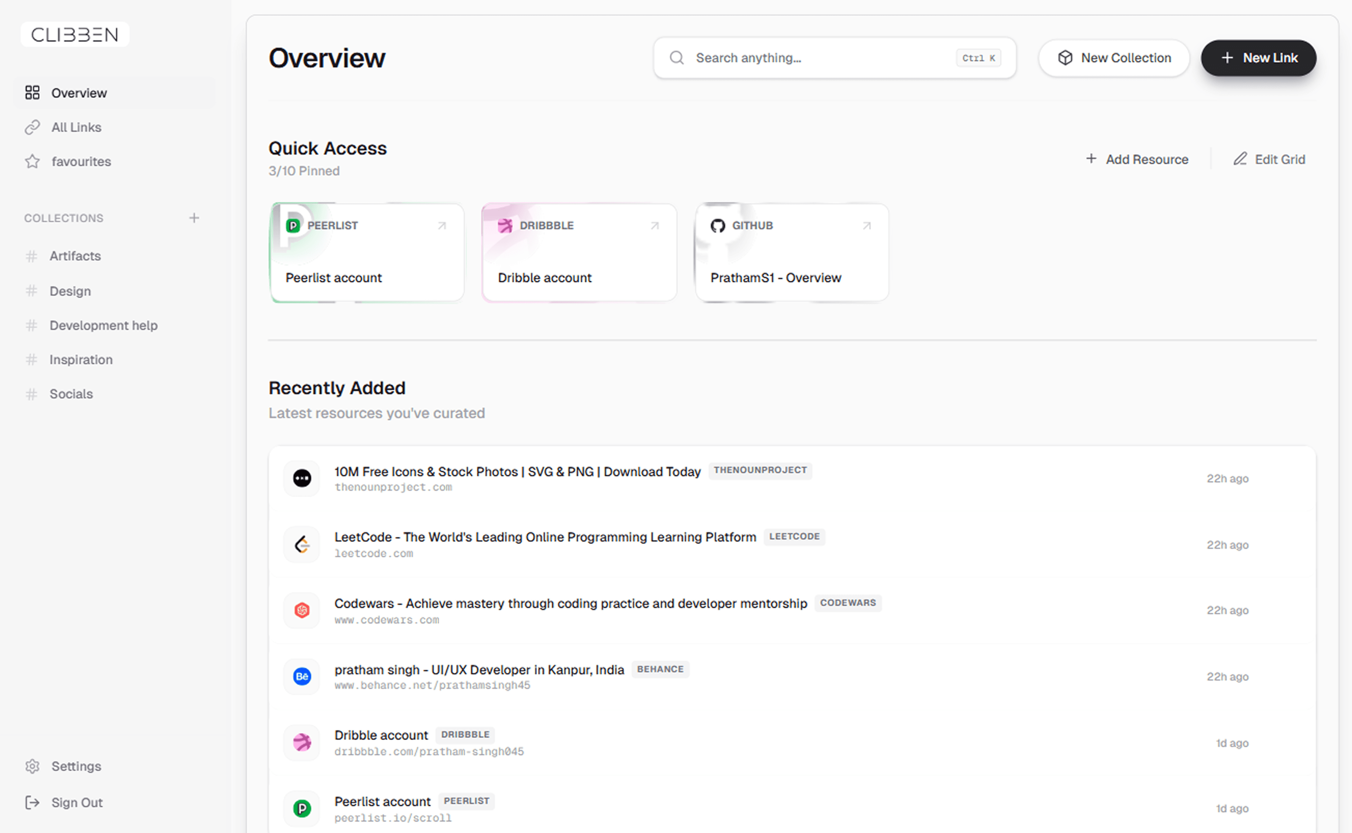Select the Development help collection
Image resolution: width=1352 pixels, height=833 pixels.
103,325
